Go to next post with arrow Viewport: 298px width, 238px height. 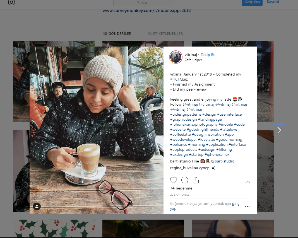pyautogui.click(x=279, y=130)
